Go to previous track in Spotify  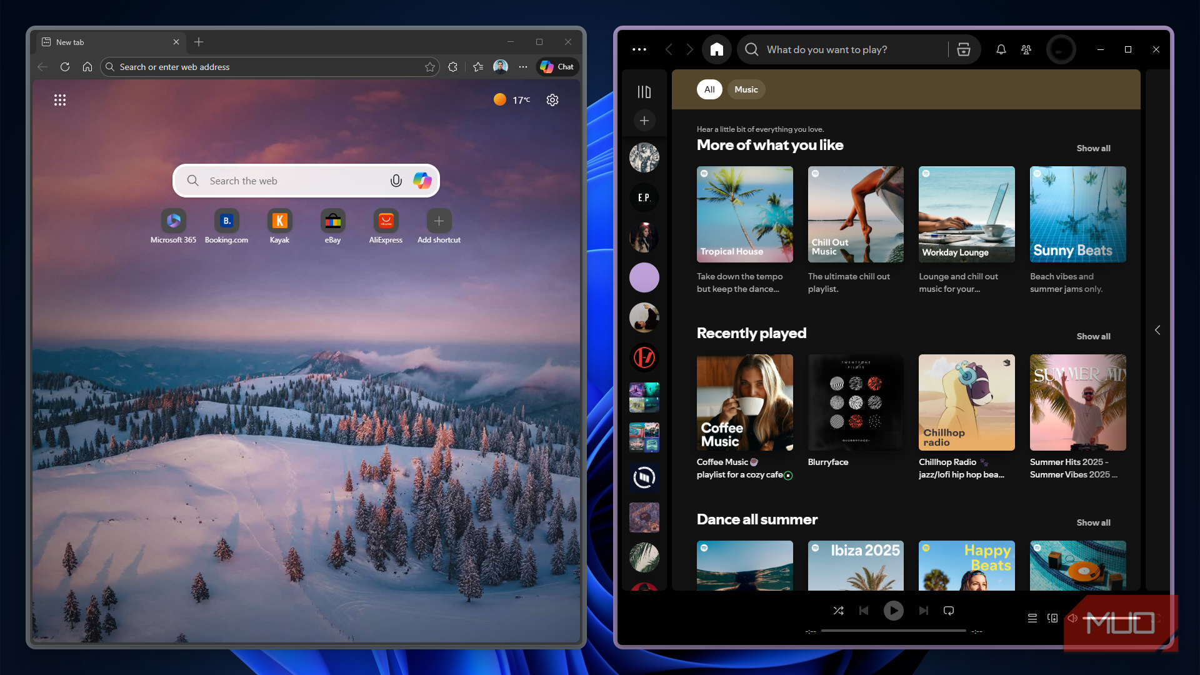point(864,611)
